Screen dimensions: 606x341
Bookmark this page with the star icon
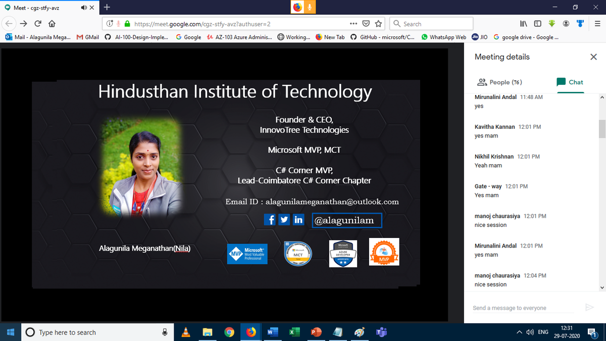379,24
